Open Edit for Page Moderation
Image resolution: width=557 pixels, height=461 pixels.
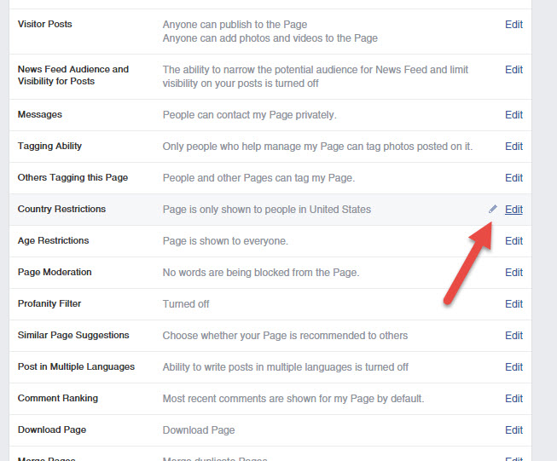tap(513, 273)
